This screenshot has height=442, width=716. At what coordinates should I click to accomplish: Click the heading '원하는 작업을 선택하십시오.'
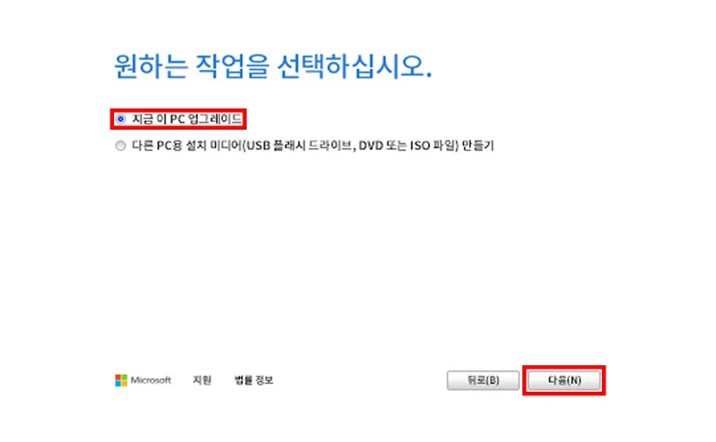point(272,66)
